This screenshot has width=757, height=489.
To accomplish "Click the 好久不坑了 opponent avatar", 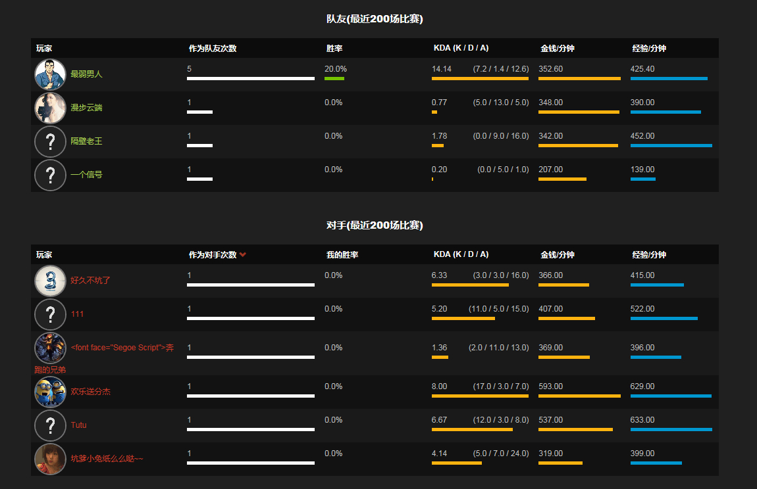I will 50,281.
